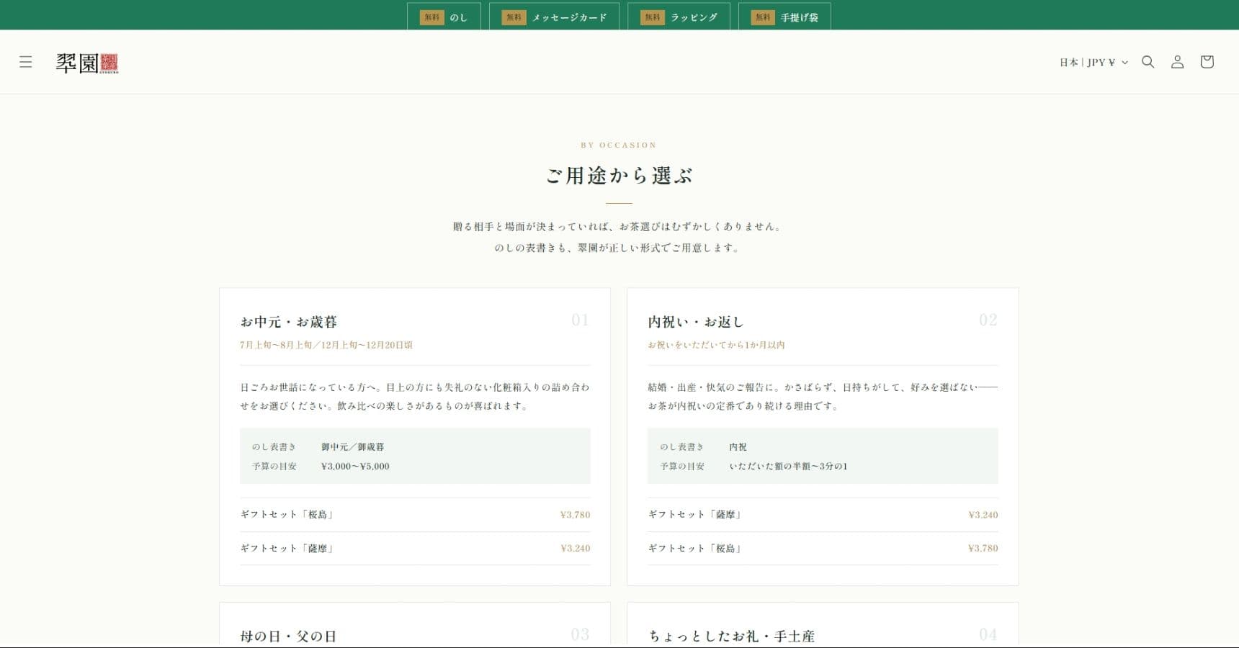Click the 01 card number
This screenshot has width=1239, height=648.
click(580, 320)
